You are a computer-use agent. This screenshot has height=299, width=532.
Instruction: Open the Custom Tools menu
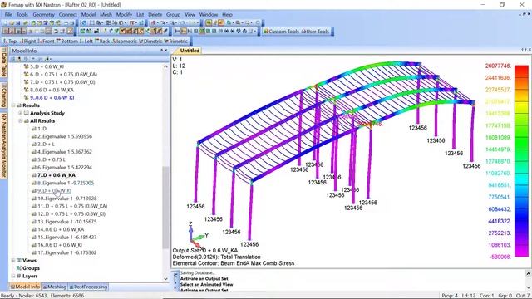pos(281,32)
